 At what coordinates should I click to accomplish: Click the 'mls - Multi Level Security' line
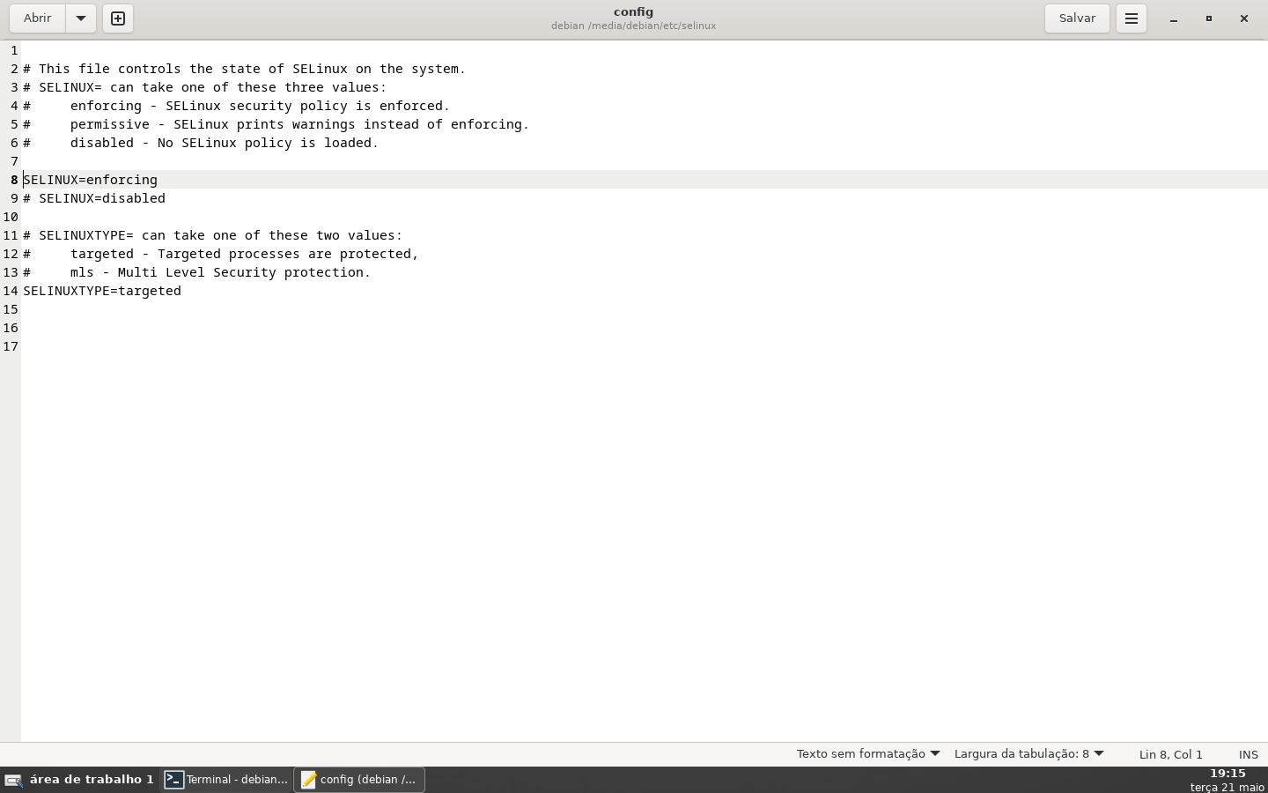(197, 272)
